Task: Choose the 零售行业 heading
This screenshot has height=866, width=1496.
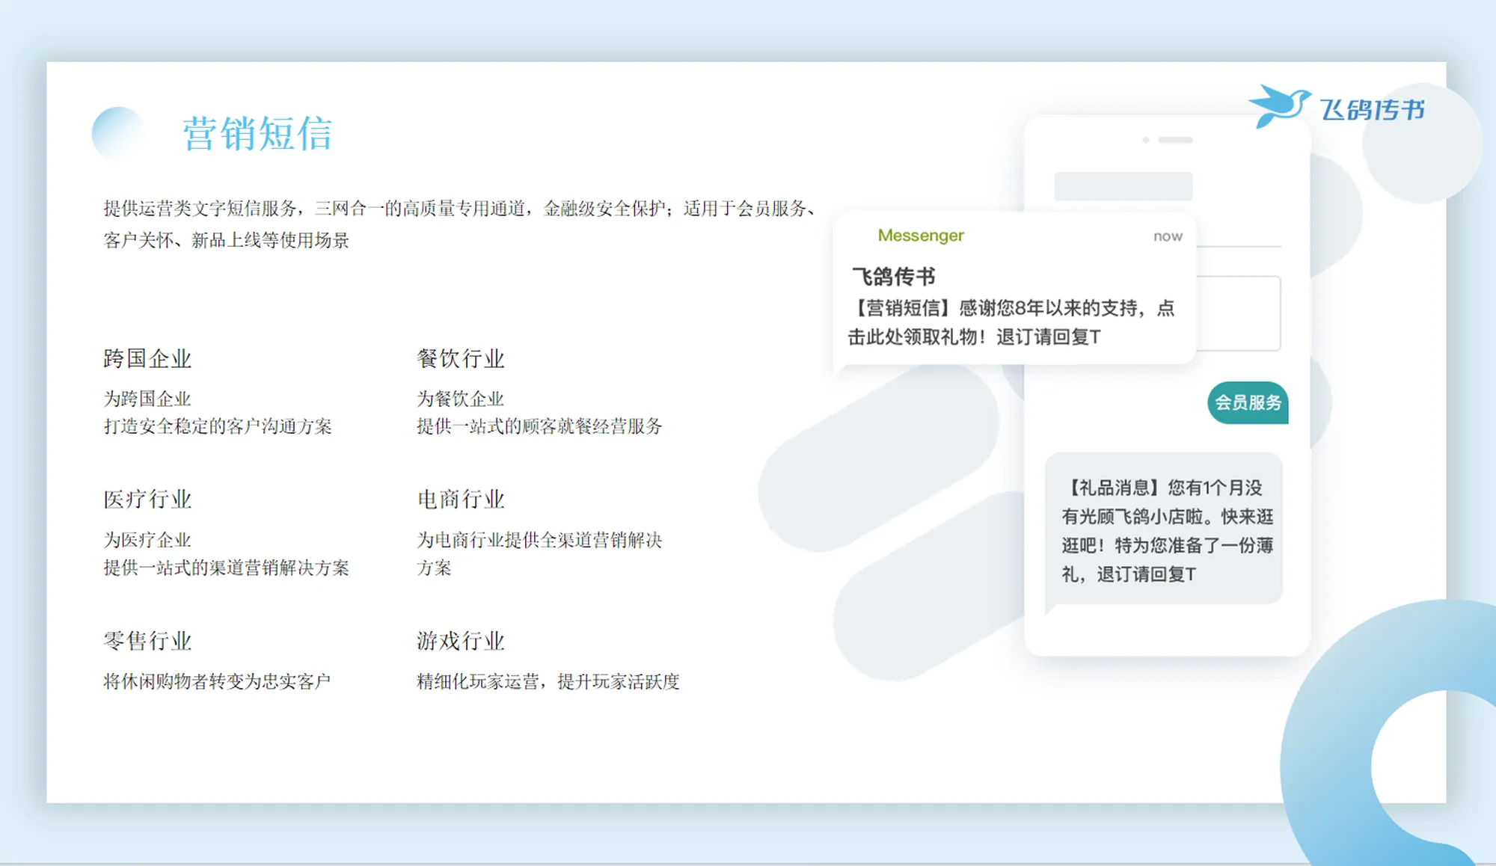Action: pyautogui.click(x=147, y=641)
